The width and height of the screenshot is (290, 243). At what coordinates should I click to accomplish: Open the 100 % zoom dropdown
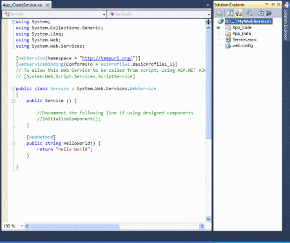22,226
